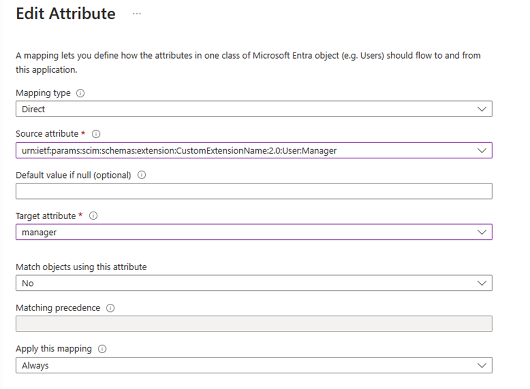Image resolution: width=530 pixels, height=389 pixels.
Task: Click the Mapping type field label
Action: (x=43, y=93)
